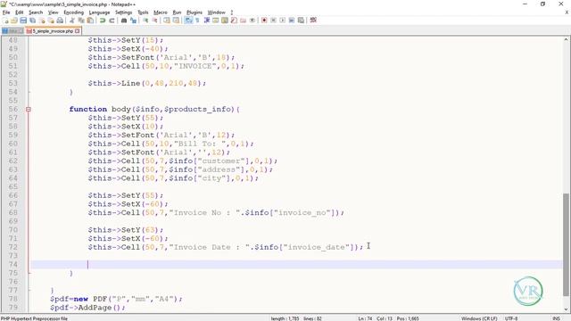Screen dimensions: 571x321
Task: Click UTF-8 encoding in status bar
Action: click(511, 318)
